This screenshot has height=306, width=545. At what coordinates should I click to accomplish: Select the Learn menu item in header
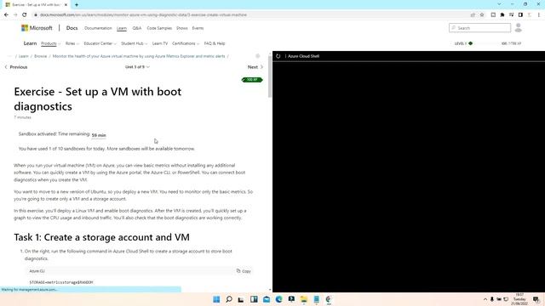pyautogui.click(x=122, y=28)
